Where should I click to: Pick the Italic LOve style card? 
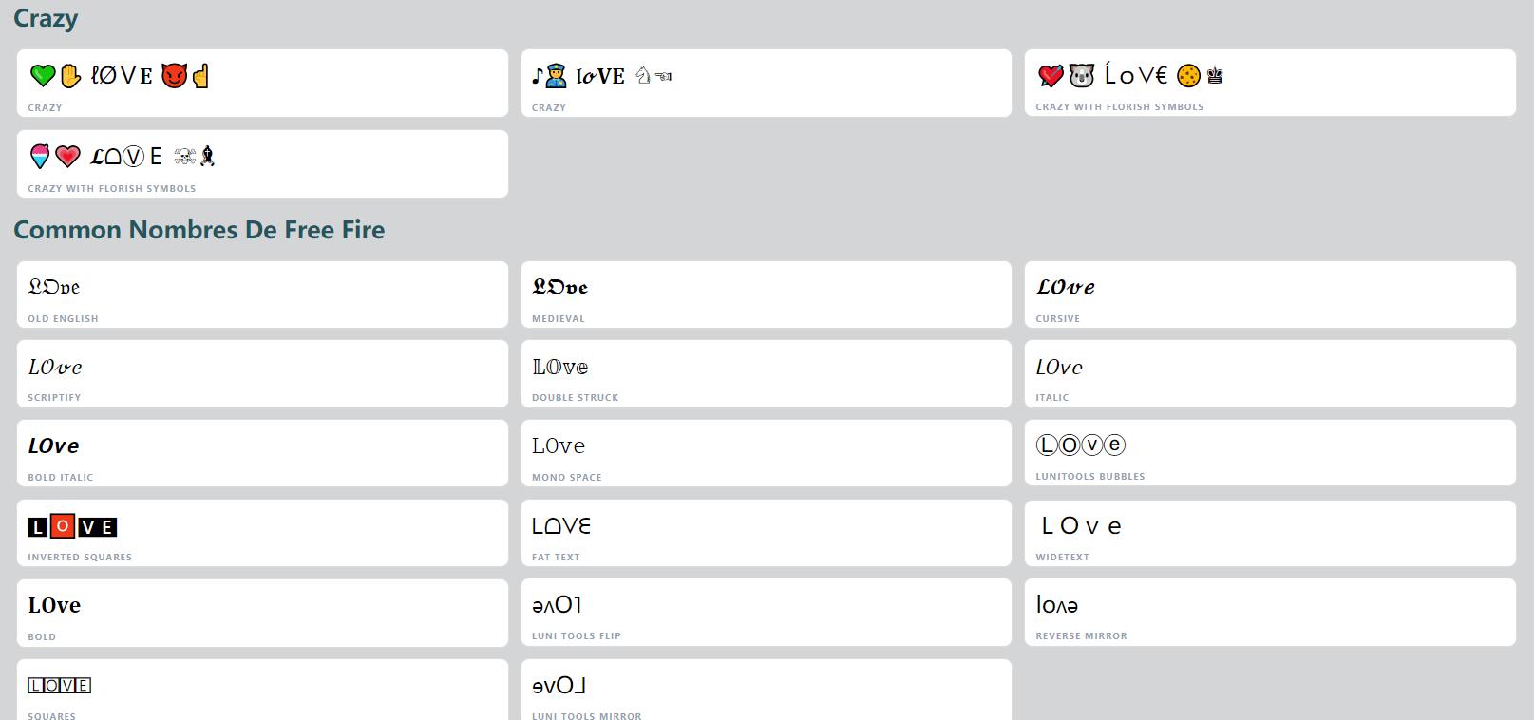tap(1270, 374)
